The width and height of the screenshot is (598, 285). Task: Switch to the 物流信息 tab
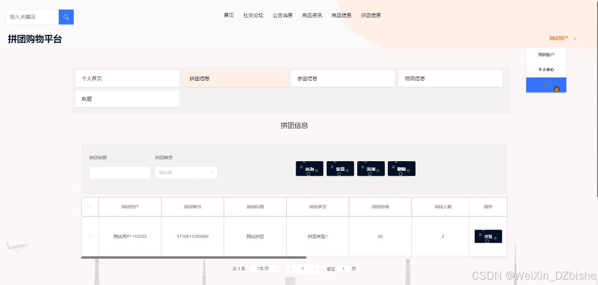pos(450,79)
